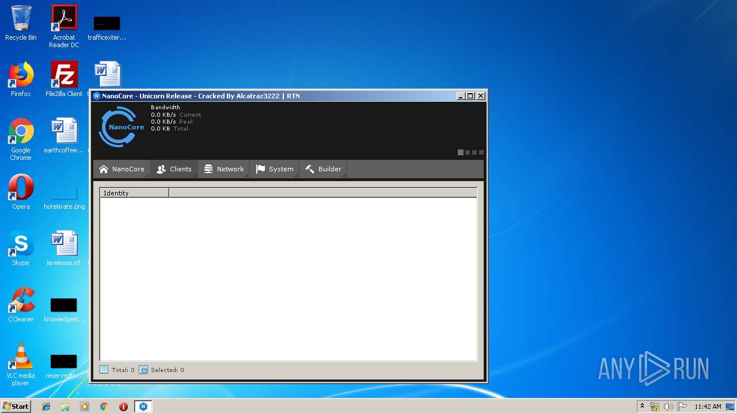This screenshot has width=737, height=414.
Task: Launch Opera from the taskbar
Action: coord(123,407)
